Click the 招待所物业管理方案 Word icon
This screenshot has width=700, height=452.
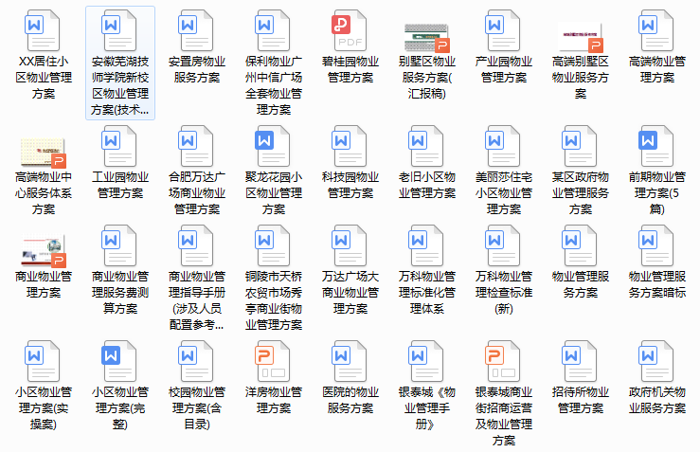(581, 361)
